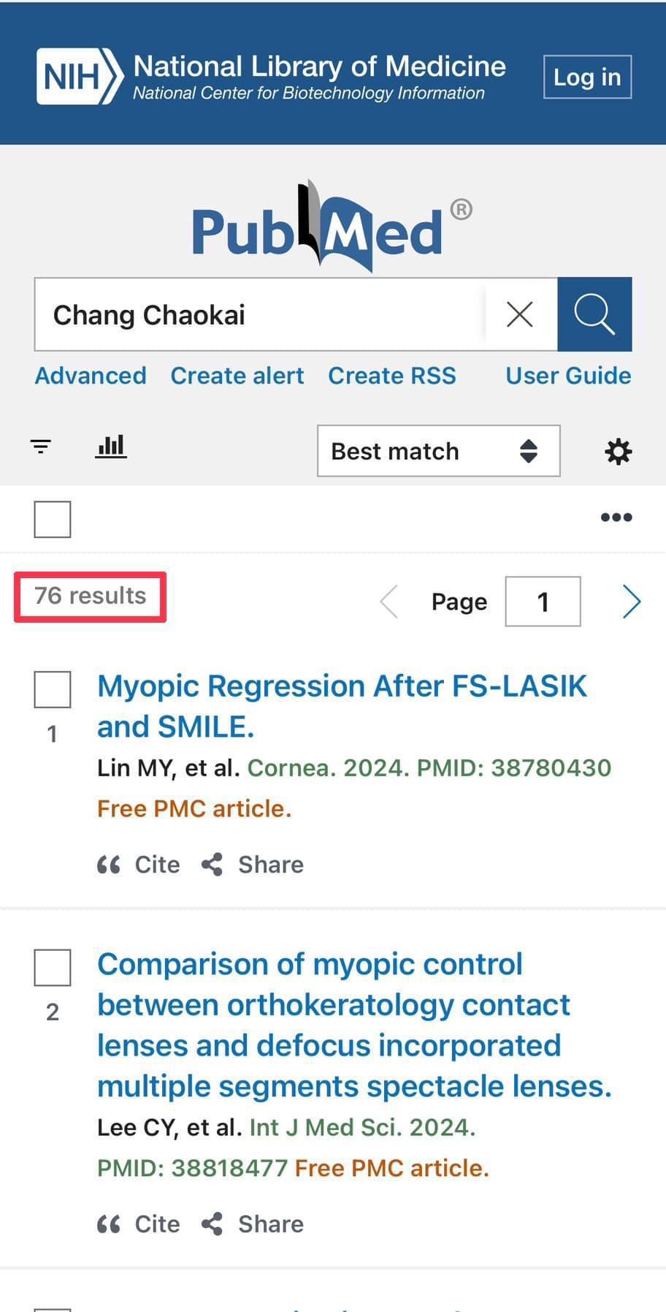
Task: Check the box for result 1
Action: click(53, 689)
